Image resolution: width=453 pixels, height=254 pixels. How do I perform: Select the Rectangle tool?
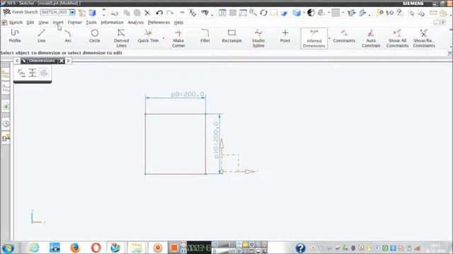231,36
